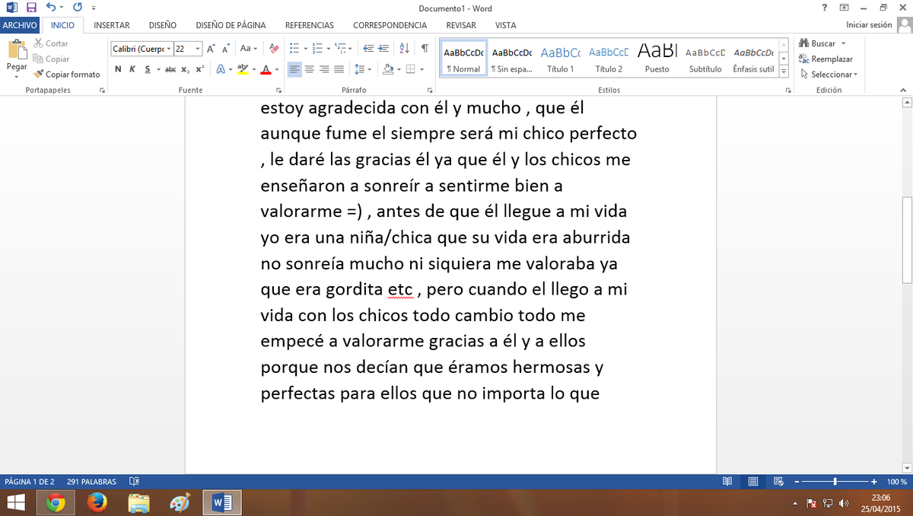
Task: Click the Pegar paste icon
Action: pos(17,50)
